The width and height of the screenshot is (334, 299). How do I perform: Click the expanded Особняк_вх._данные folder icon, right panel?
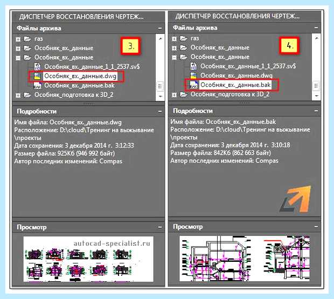point(183,57)
